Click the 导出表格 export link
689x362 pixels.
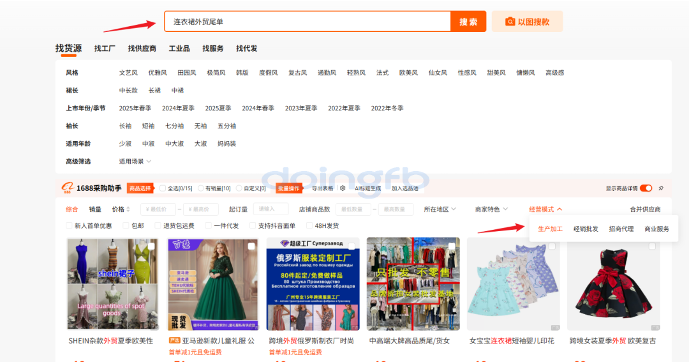322,188
